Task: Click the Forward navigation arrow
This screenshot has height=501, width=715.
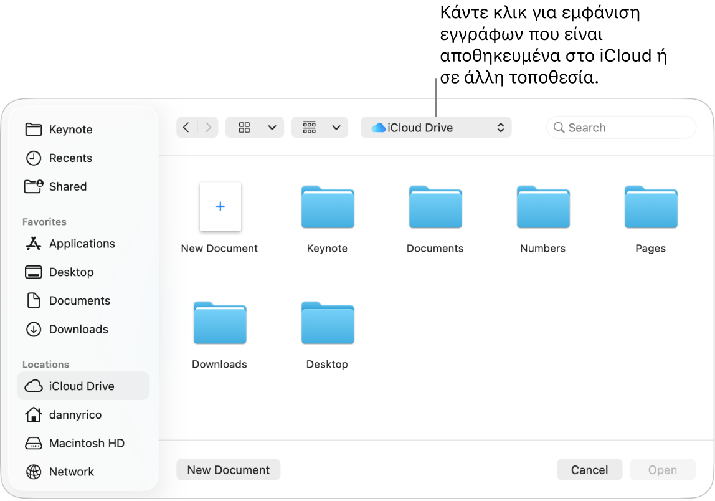Action: 208,127
